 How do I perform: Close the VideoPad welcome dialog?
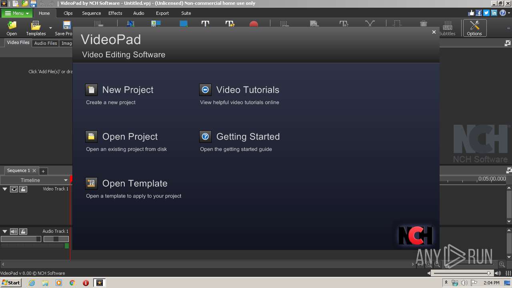point(434,32)
